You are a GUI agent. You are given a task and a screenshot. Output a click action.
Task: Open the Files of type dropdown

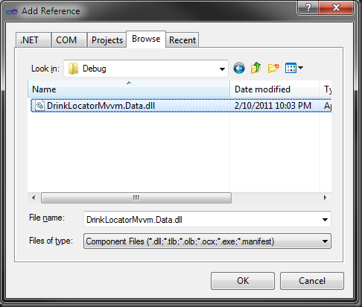tap(207, 241)
